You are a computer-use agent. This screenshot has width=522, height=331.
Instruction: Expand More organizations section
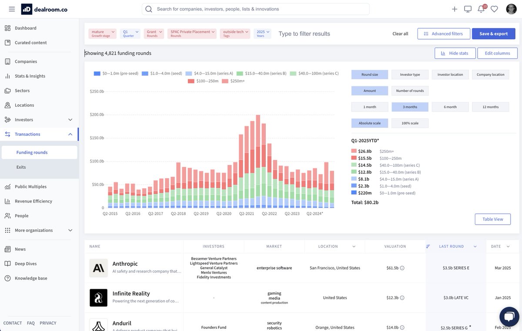point(70,230)
